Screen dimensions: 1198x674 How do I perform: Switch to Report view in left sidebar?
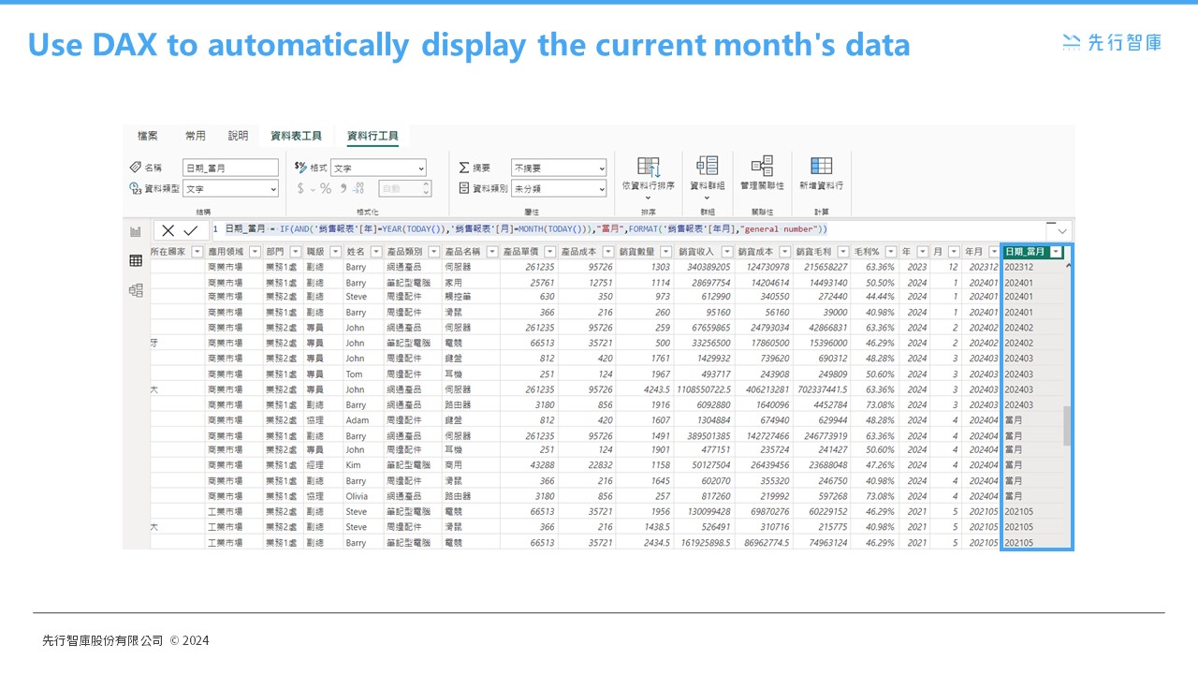tap(136, 231)
